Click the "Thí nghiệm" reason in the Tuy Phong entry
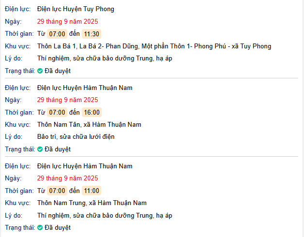 pyautogui.click(x=105, y=59)
